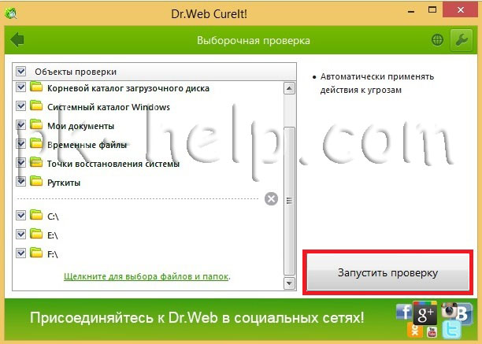Uncheck the F:\ drive checkbox

(x=20, y=253)
